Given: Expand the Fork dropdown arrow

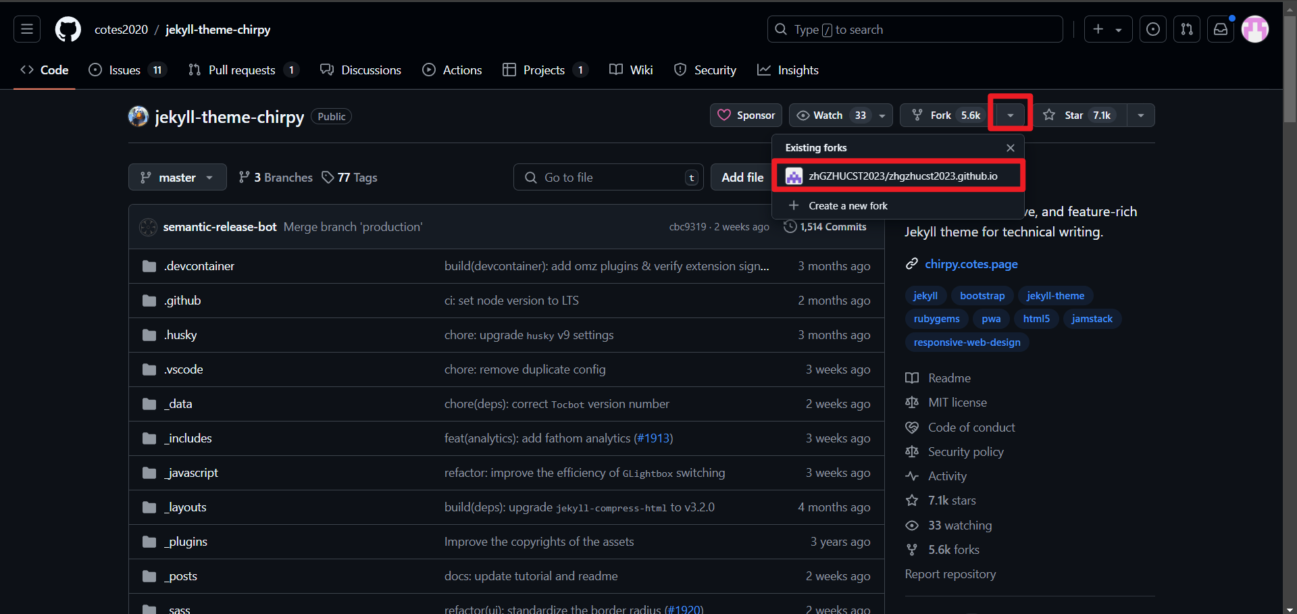Looking at the screenshot, I should pyautogui.click(x=1011, y=115).
